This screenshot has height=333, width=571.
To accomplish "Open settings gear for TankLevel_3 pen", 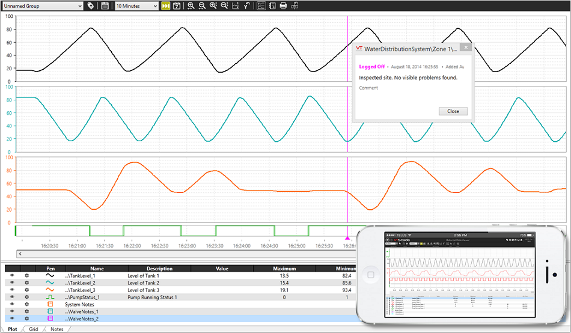I will [26, 290].
